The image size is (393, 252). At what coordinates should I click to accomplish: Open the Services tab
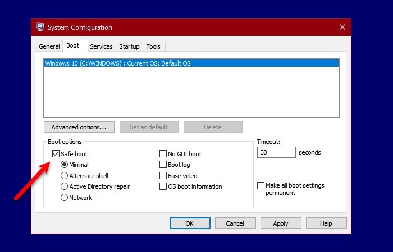pos(101,46)
